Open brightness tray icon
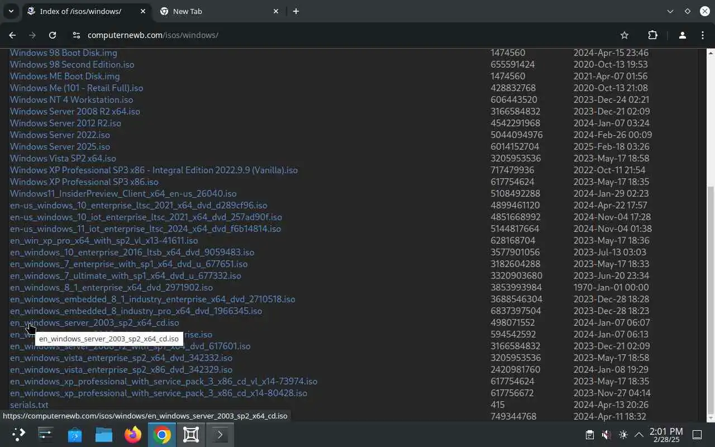The width and height of the screenshot is (715, 447). coord(623,435)
